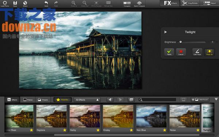Fit the photo to screen
219x137 pixels.
pos(96,4)
